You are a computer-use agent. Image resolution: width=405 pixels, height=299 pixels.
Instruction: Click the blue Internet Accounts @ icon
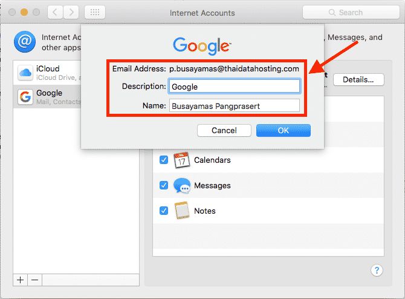[x=25, y=42]
